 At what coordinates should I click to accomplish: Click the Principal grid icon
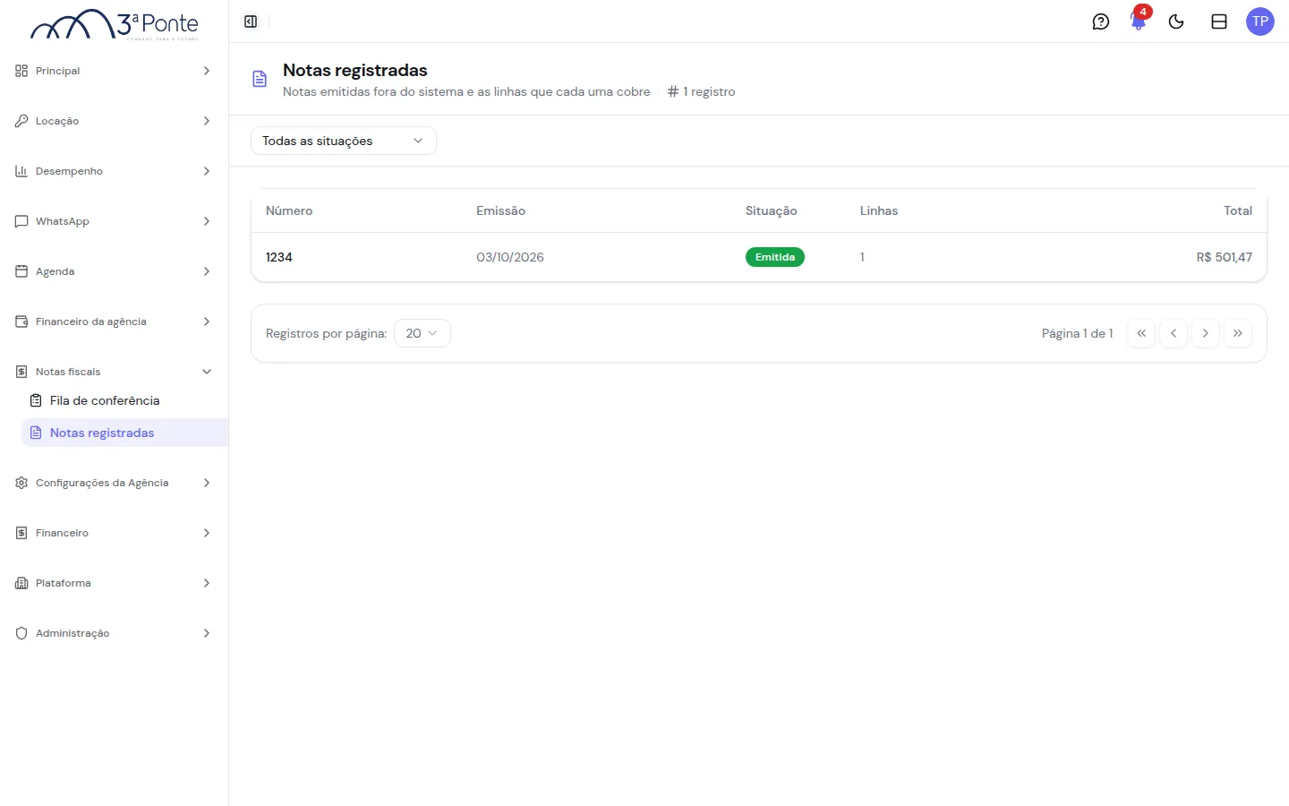point(21,71)
